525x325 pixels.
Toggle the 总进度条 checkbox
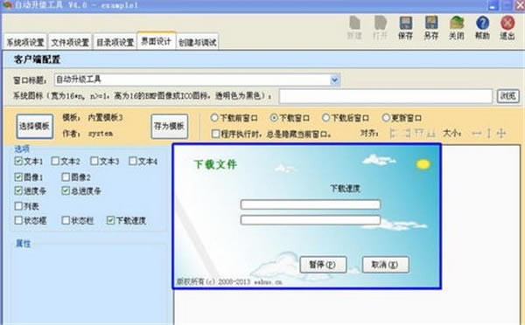tap(66, 191)
